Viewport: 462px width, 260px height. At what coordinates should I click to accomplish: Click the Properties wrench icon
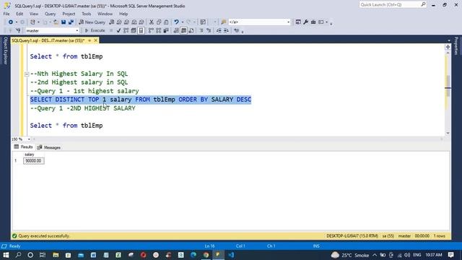[306, 22]
